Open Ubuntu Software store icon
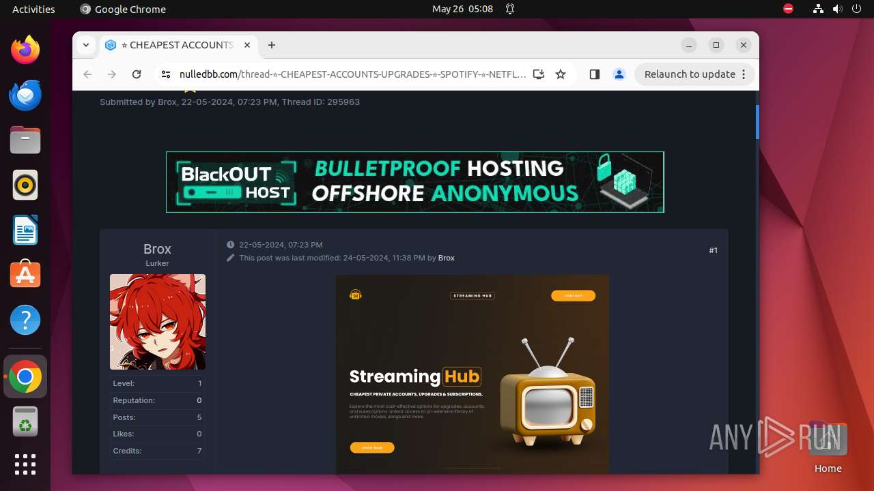The image size is (874, 491). (25, 275)
